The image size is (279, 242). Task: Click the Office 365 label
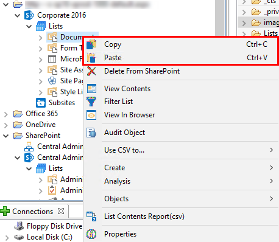tap(41, 114)
